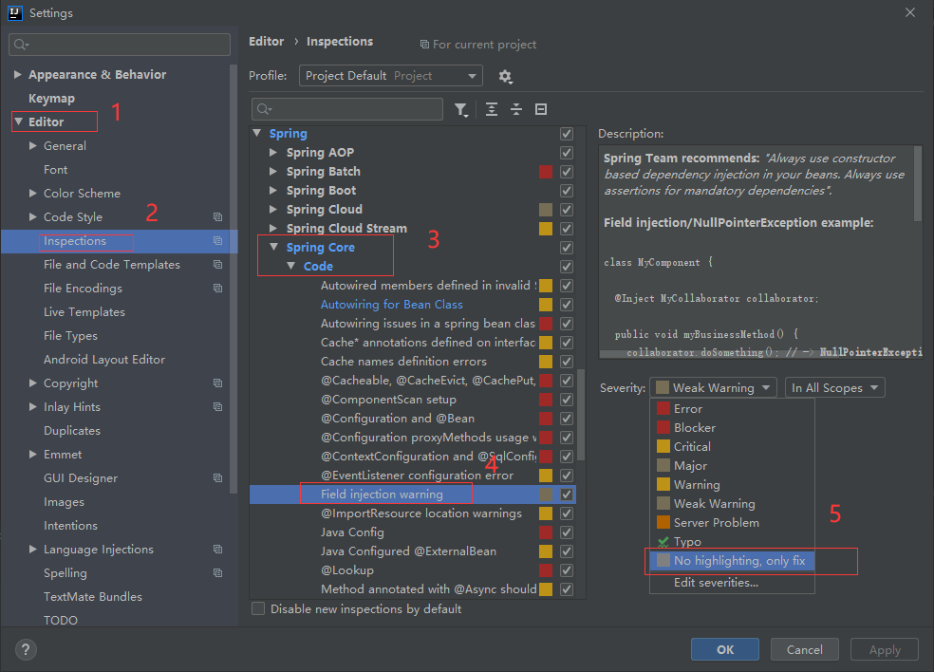
Task: Expand the Color Scheme node
Action: (33, 193)
